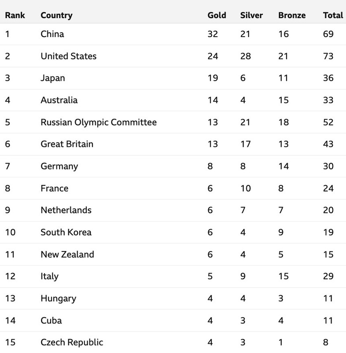The image size is (346, 353).
Task: Click the Gold column header
Action: click(217, 15)
